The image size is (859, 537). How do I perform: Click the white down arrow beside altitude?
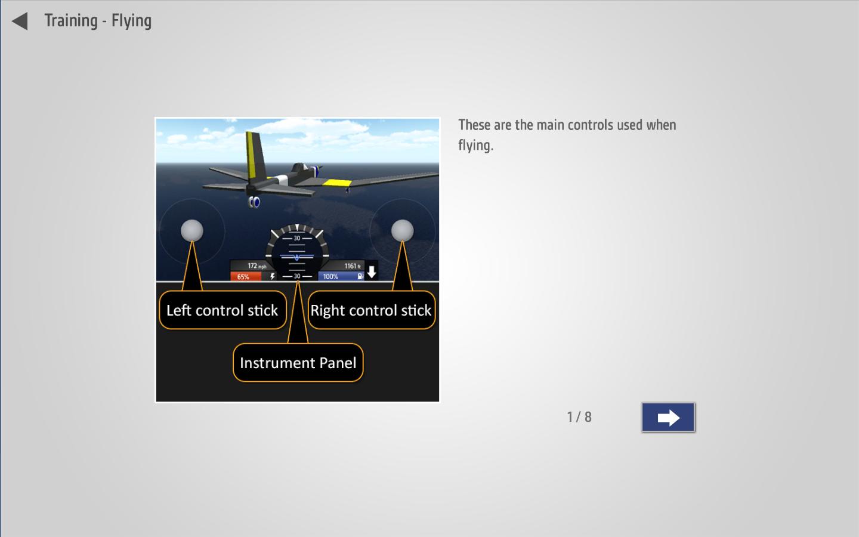(372, 272)
